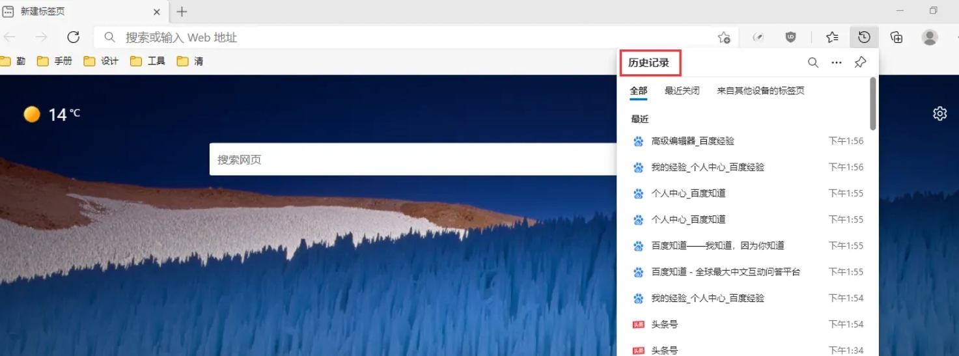
Task: Open the Collections toolbar icon
Action: pos(896,37)
